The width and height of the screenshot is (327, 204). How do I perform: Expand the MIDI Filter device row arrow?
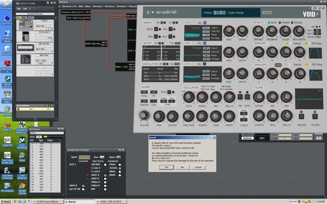(53, 63)
